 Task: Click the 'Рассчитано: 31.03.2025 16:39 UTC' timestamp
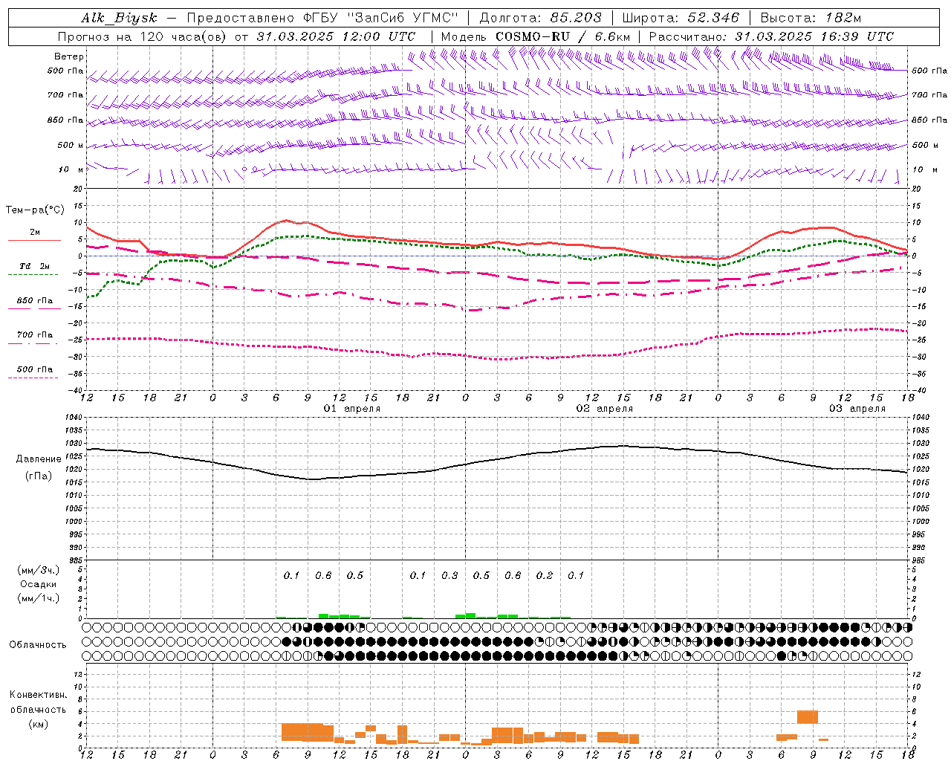click(x=771, y=36)
